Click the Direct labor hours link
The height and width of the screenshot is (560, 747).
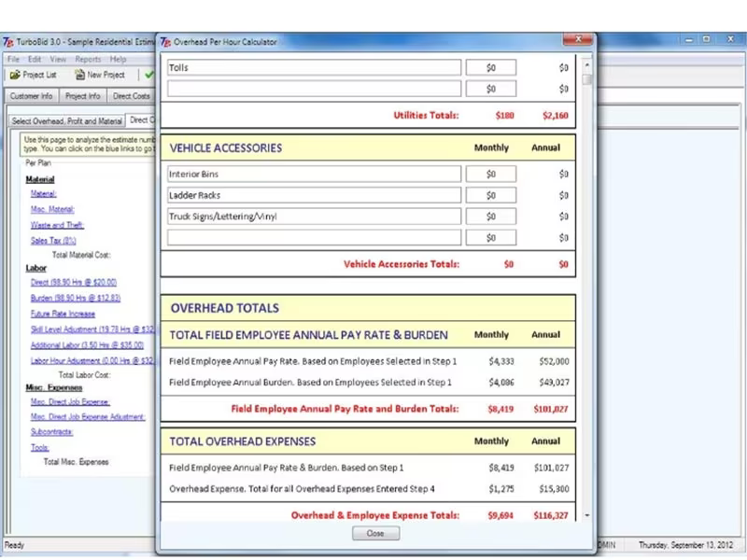[x=74, y=283]
